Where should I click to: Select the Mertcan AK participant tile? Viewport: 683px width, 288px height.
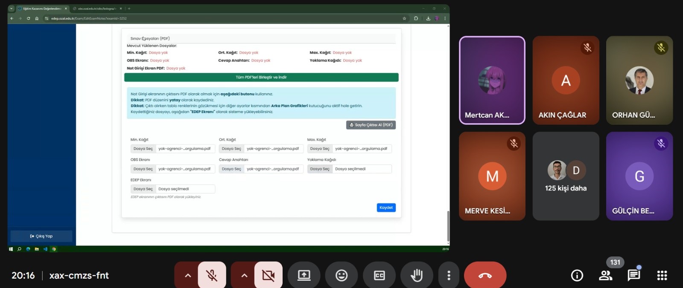coord(492,80)
